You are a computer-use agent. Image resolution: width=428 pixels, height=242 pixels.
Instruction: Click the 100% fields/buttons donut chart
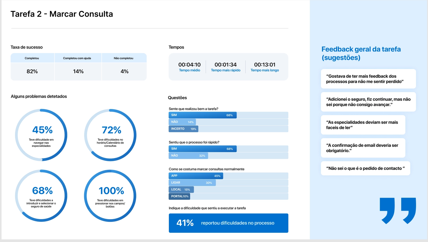point(110,196)
